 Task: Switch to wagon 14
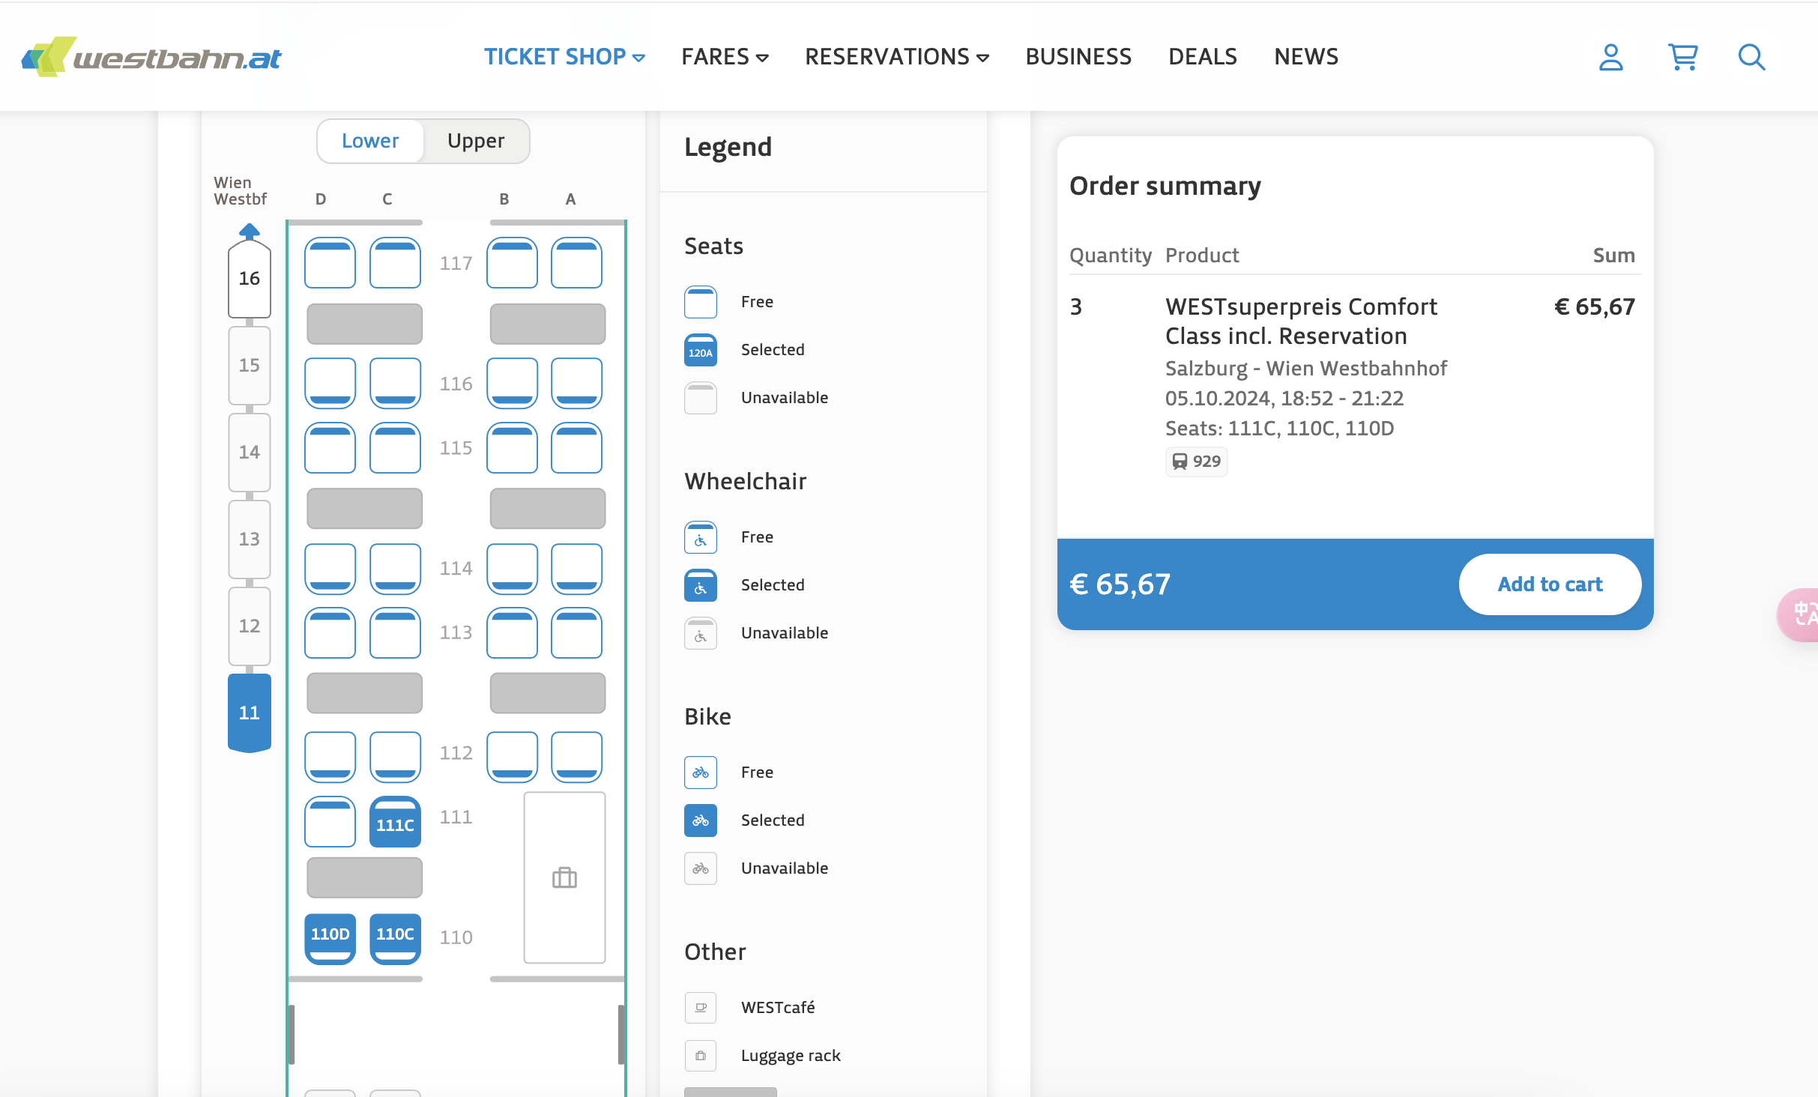pos(249,453)
